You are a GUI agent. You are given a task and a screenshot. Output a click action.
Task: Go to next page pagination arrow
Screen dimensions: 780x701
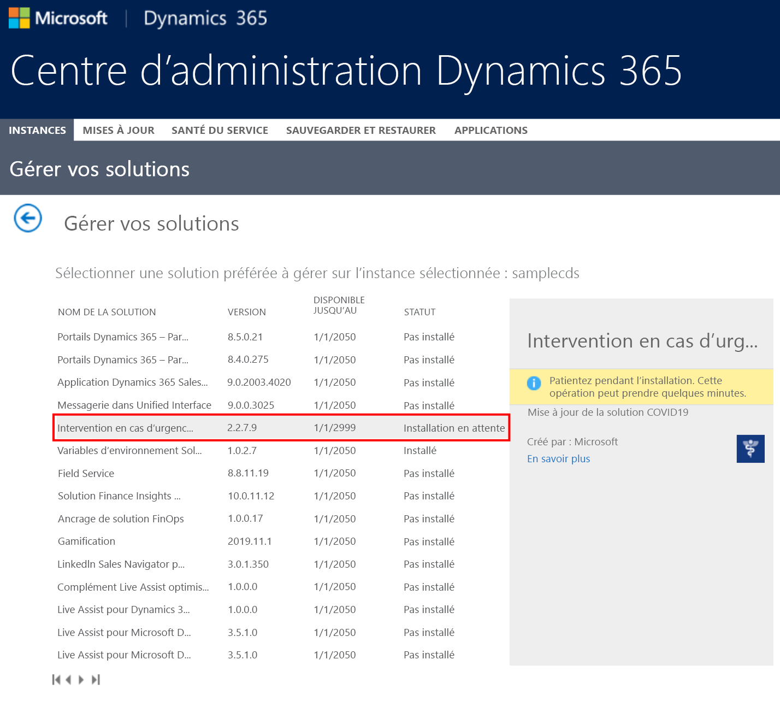[81, 680]
